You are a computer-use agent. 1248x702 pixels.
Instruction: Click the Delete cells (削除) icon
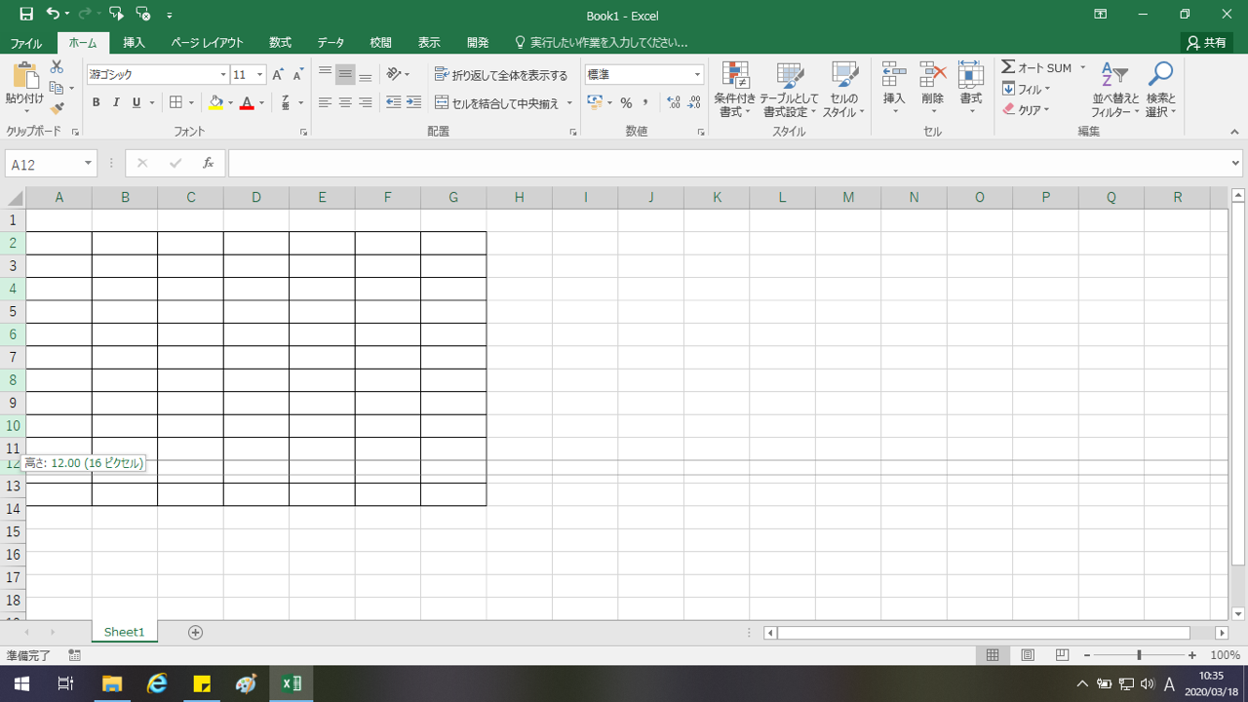click(x=933, y=76)
